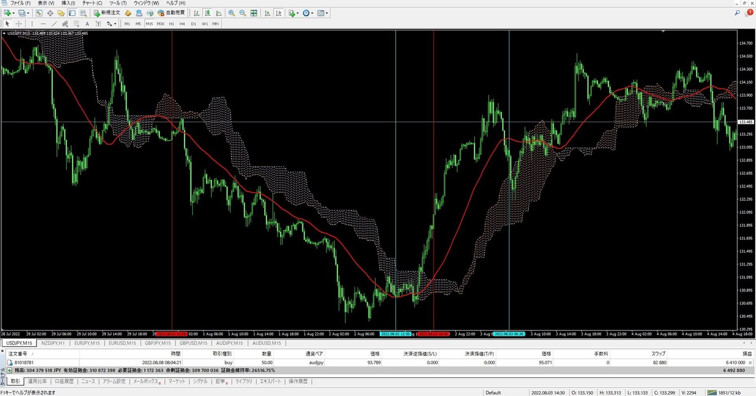Screen dimensions: 756x396
Task: Open the new chart toolbar icon
Action: (x=7, y=12)
